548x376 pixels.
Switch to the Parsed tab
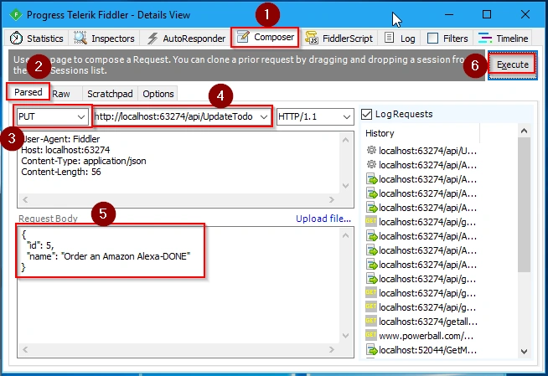28,92
